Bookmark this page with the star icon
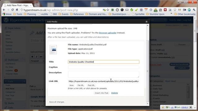This screenshot has width=198, height=111. 108,10
